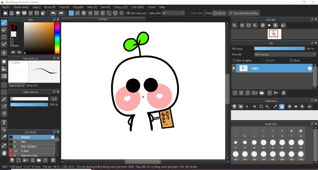318x170 pixels.
Task: Switch to the Bảng màu tab
Action: tap(32, 85)
